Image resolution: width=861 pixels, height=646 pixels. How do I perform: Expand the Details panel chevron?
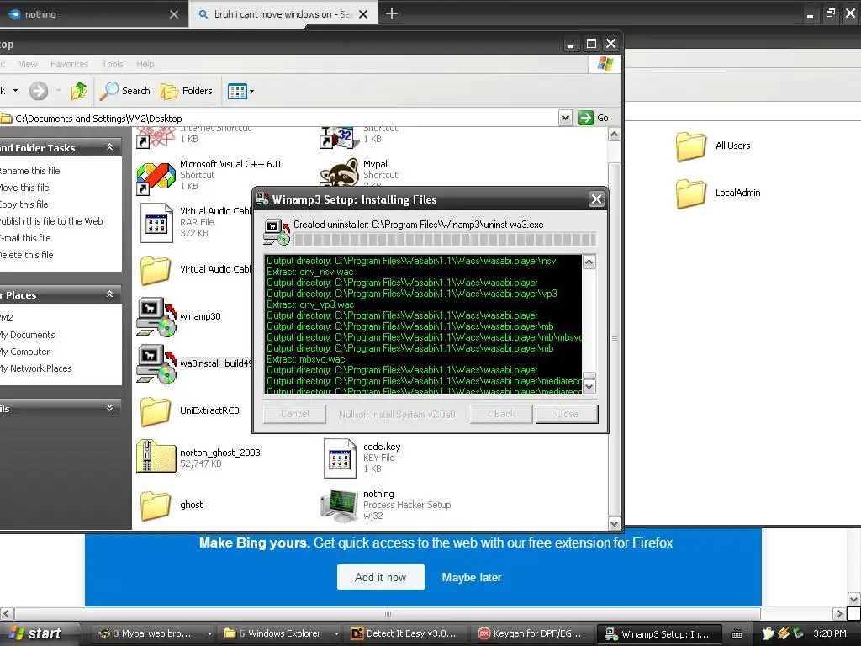coord(110,408)
